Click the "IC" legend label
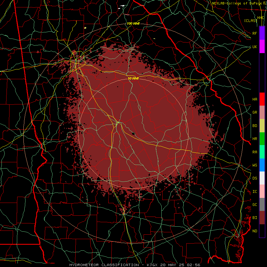The image size is (267, 267). 255,191
